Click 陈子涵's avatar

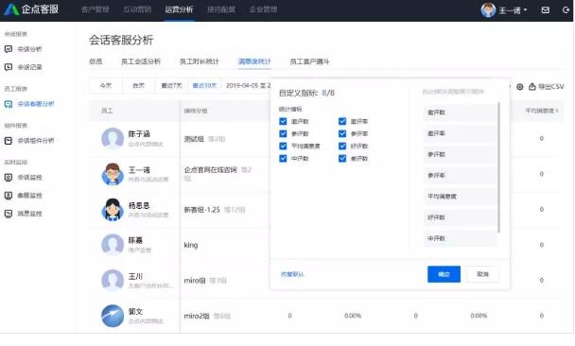[113, 139]
